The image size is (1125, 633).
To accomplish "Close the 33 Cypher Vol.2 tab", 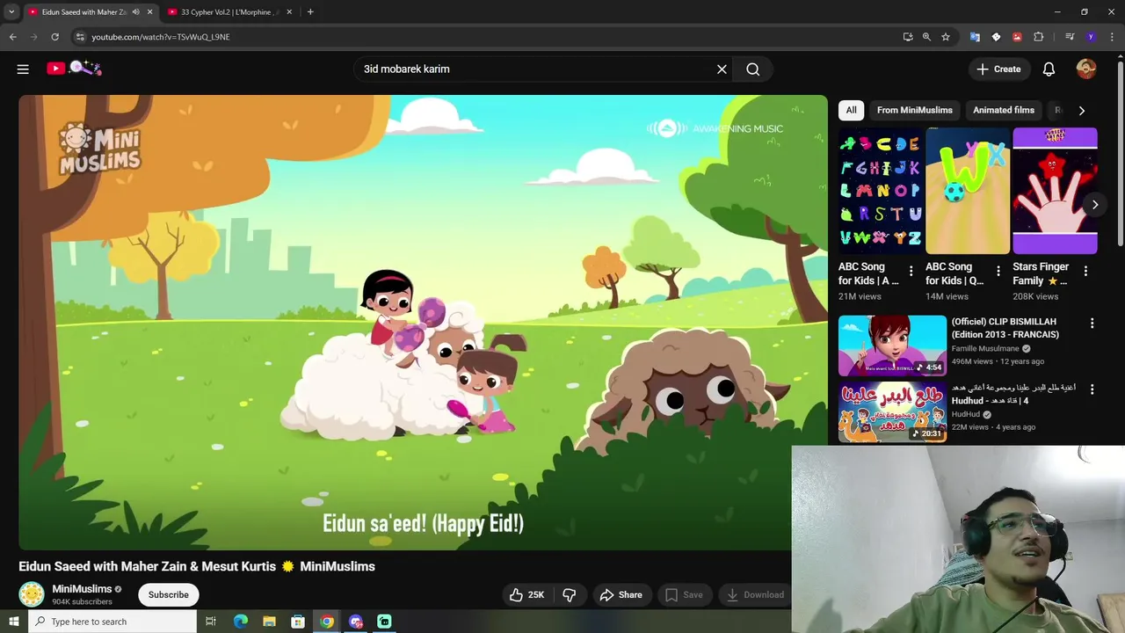I will (x=289, y=12).
